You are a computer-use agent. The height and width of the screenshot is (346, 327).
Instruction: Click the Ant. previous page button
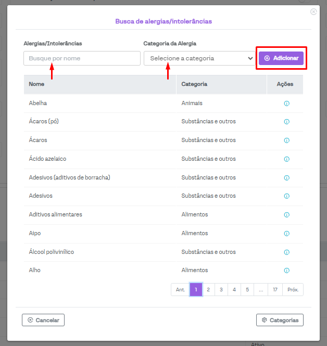[x=180, y=290]
